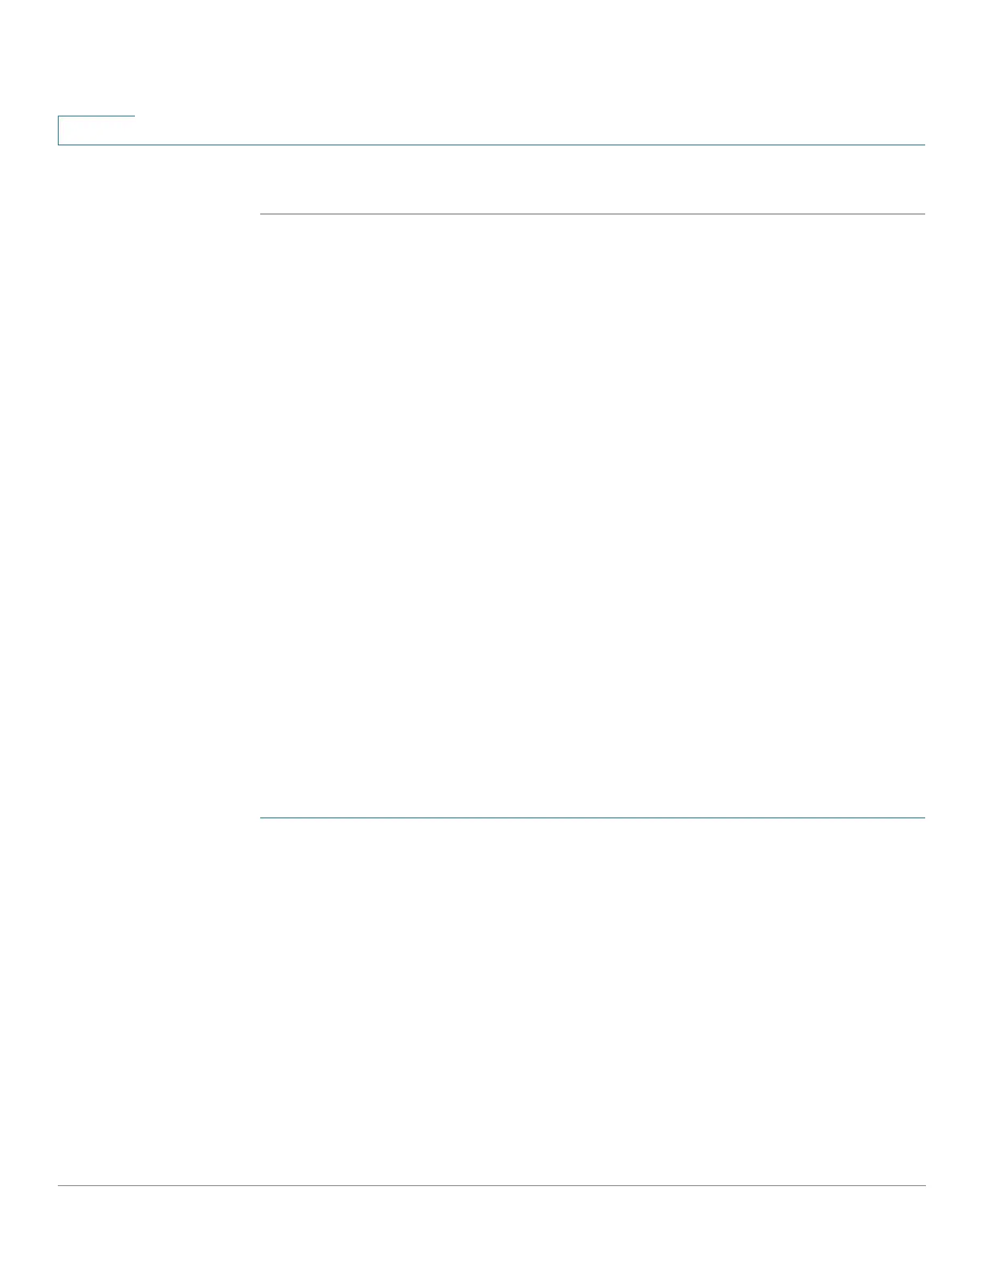Click the upper teal section divider line
The width and height of the screenshot is (983, 1272).
pos(593,214)
